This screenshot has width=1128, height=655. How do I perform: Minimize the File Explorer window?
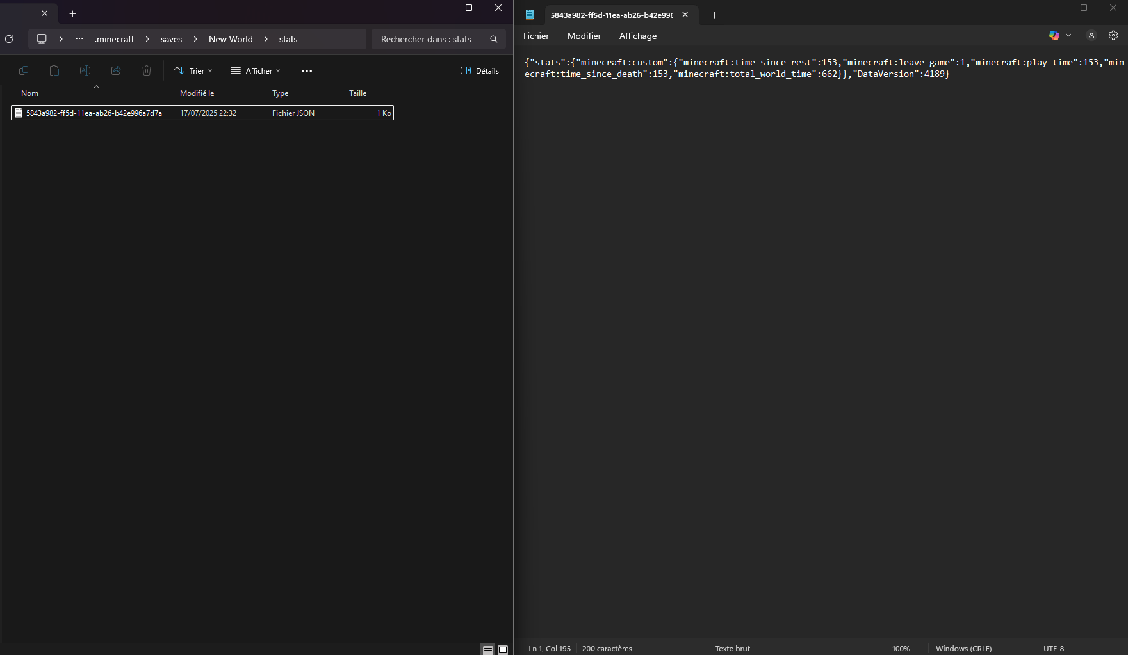click(440, 8)
